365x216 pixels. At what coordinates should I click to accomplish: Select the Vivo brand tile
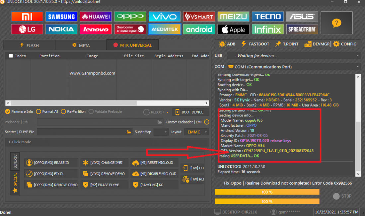[x=165, y=17]
